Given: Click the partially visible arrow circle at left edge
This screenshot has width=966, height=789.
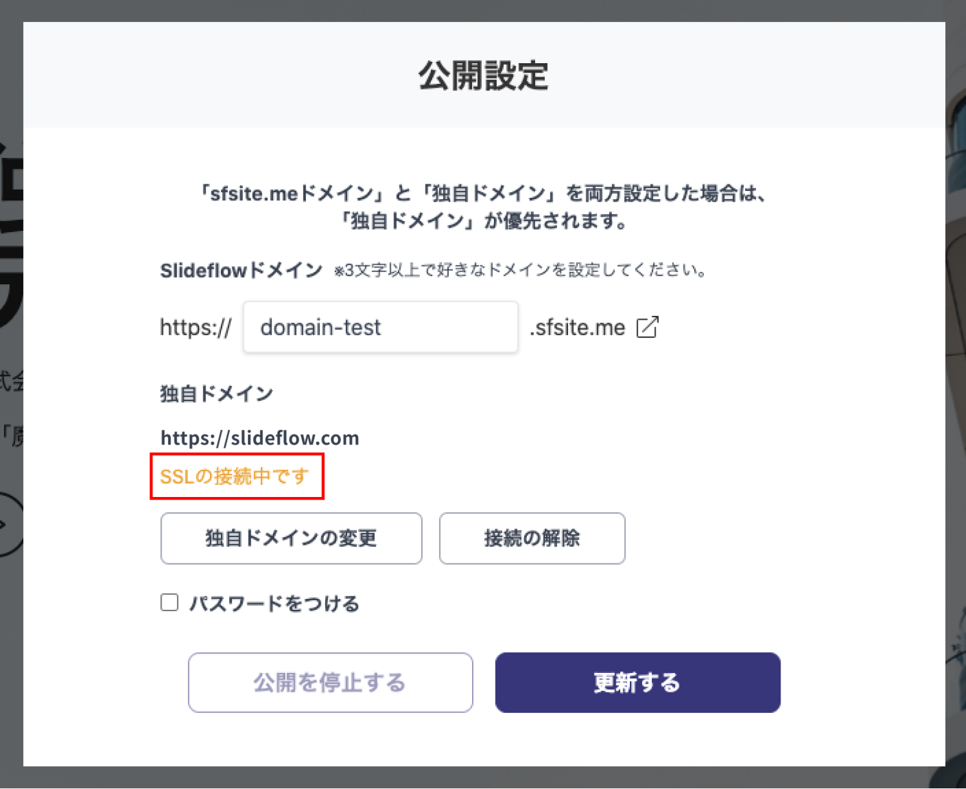Looking at the screenshot, I should pos(9,524).
